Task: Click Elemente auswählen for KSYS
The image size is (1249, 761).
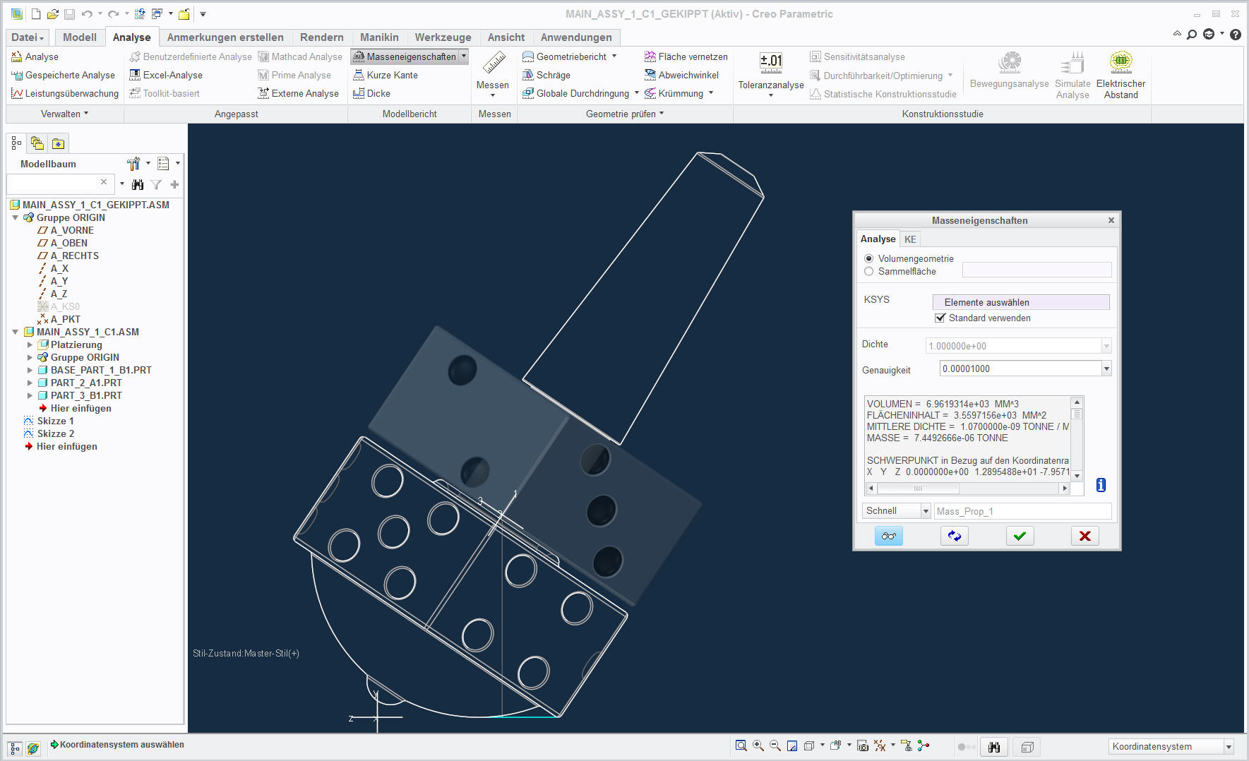Action: pyautogui.click(x=1021, y=302)
